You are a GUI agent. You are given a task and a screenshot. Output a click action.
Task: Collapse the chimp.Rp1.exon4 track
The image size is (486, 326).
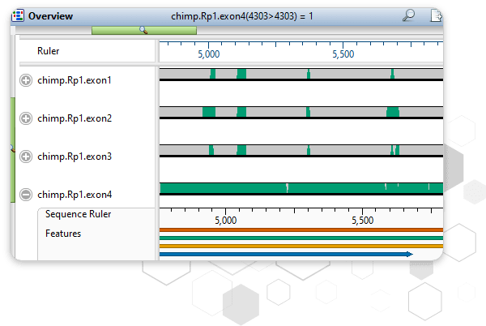(26, 195)
